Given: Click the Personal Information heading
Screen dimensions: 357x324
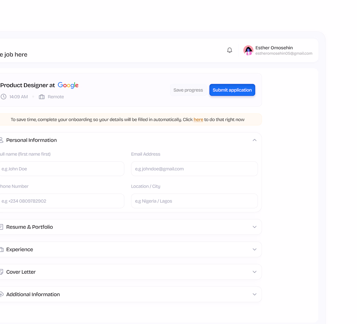Looking at the screenshot, I should (x=31, y=140).
